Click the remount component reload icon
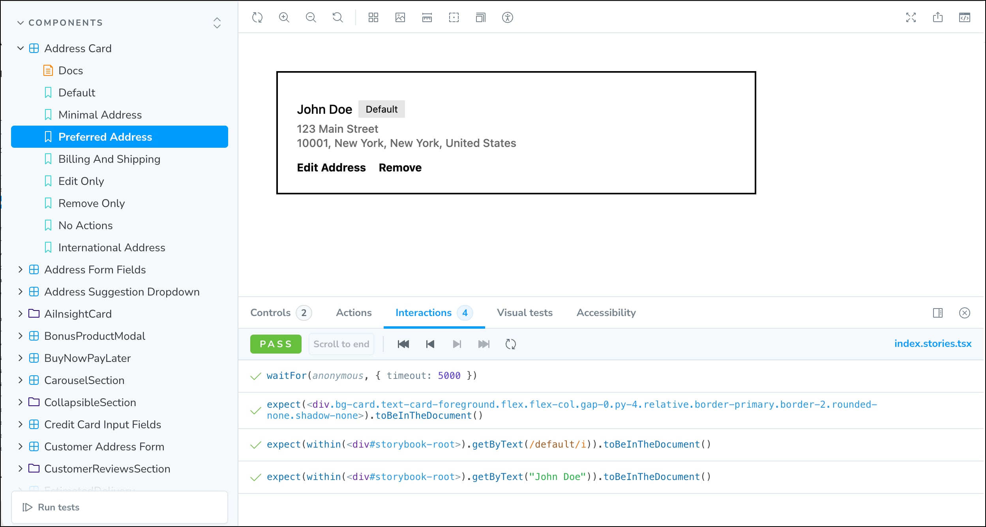 257,17
